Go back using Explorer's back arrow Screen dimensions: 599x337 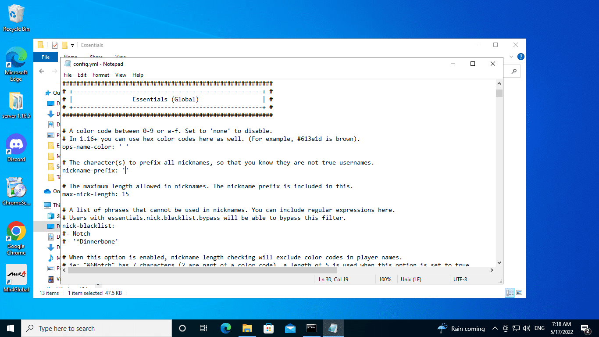coord(42,71)
